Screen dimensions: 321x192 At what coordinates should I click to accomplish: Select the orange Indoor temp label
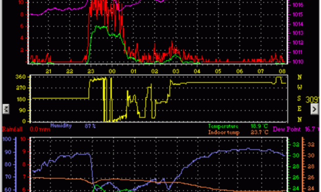(x=224, y=132)
